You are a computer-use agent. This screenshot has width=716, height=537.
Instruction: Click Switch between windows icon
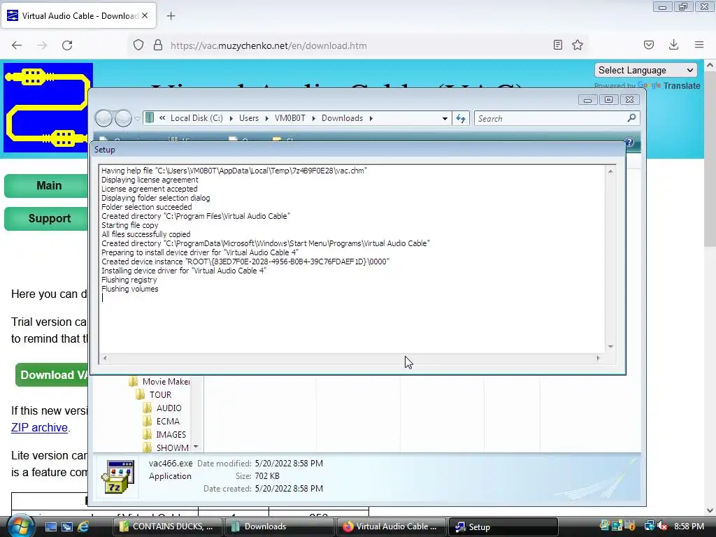coord(66,527)
